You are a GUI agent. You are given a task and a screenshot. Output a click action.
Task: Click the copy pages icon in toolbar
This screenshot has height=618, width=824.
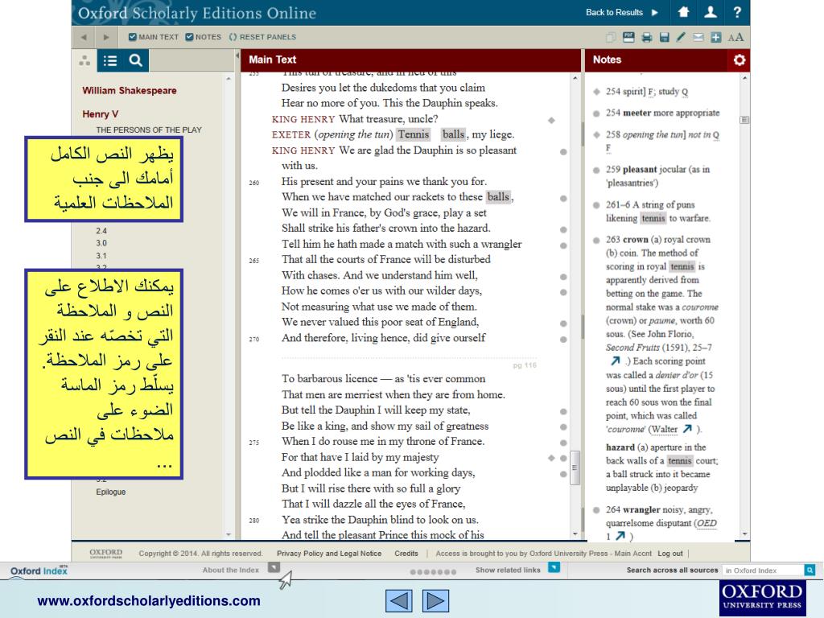tap(611, 37)
